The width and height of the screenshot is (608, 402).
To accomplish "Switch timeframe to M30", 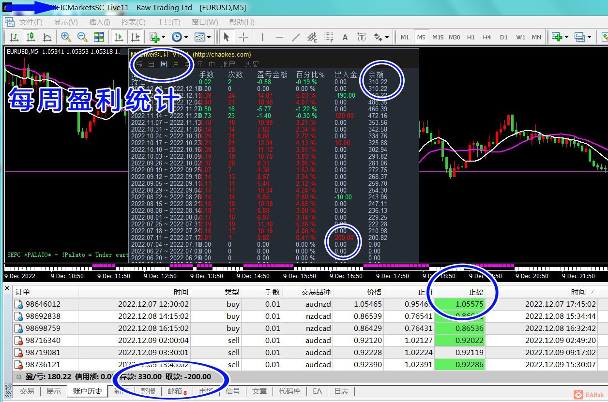I will pyautogui.click(x=454, y=37).
